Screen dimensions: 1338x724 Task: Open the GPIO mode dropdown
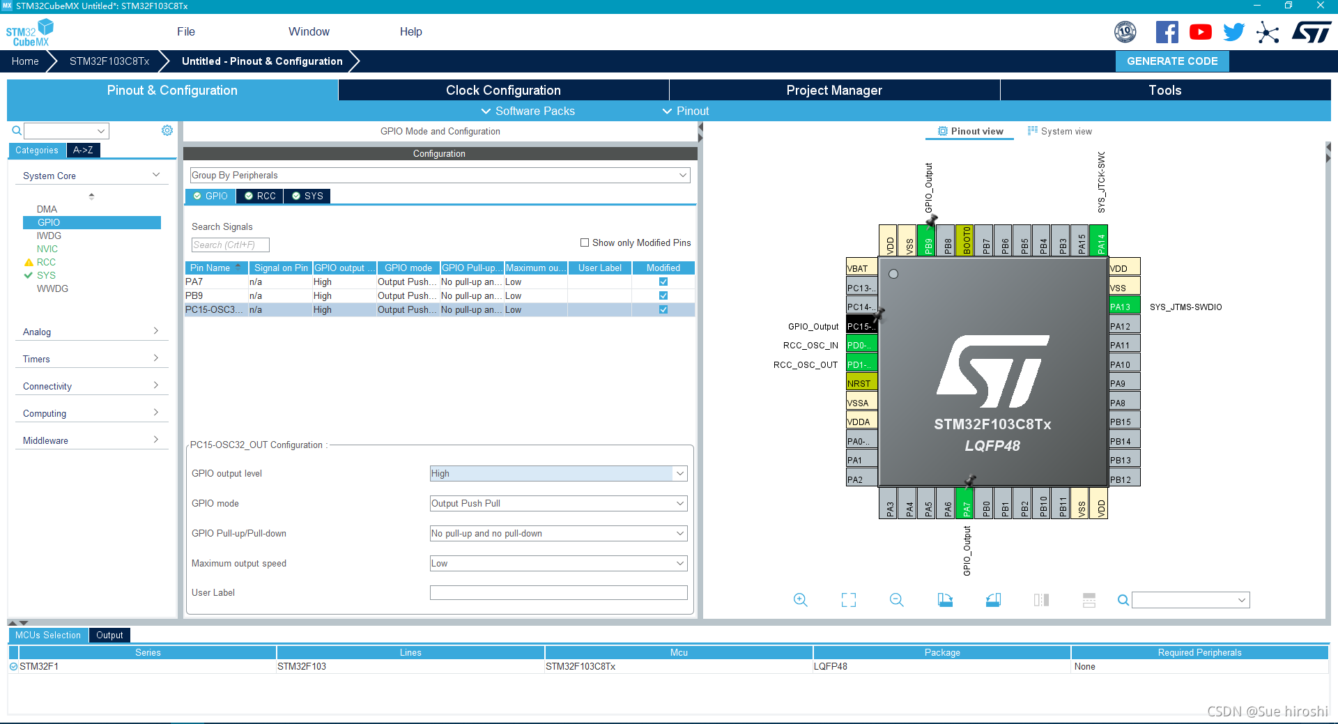pyautogui.click(x=559, y=503)
